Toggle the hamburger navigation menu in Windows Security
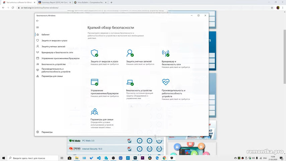286x161 pixels. click(38, 28)
